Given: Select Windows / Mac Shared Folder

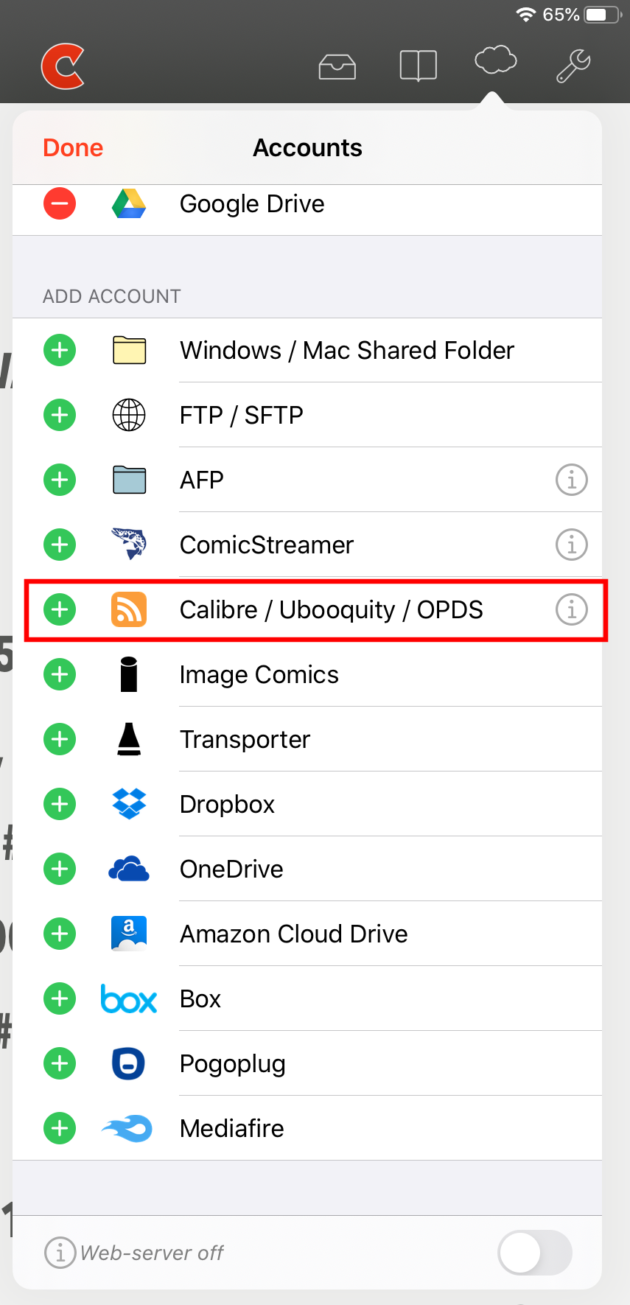Looking at the screenshot, I should tap(346, 350).
